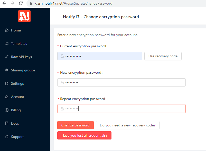Click the Sharing groups people icon
This screenshot has width=206, height=151.
coord(7,70)
